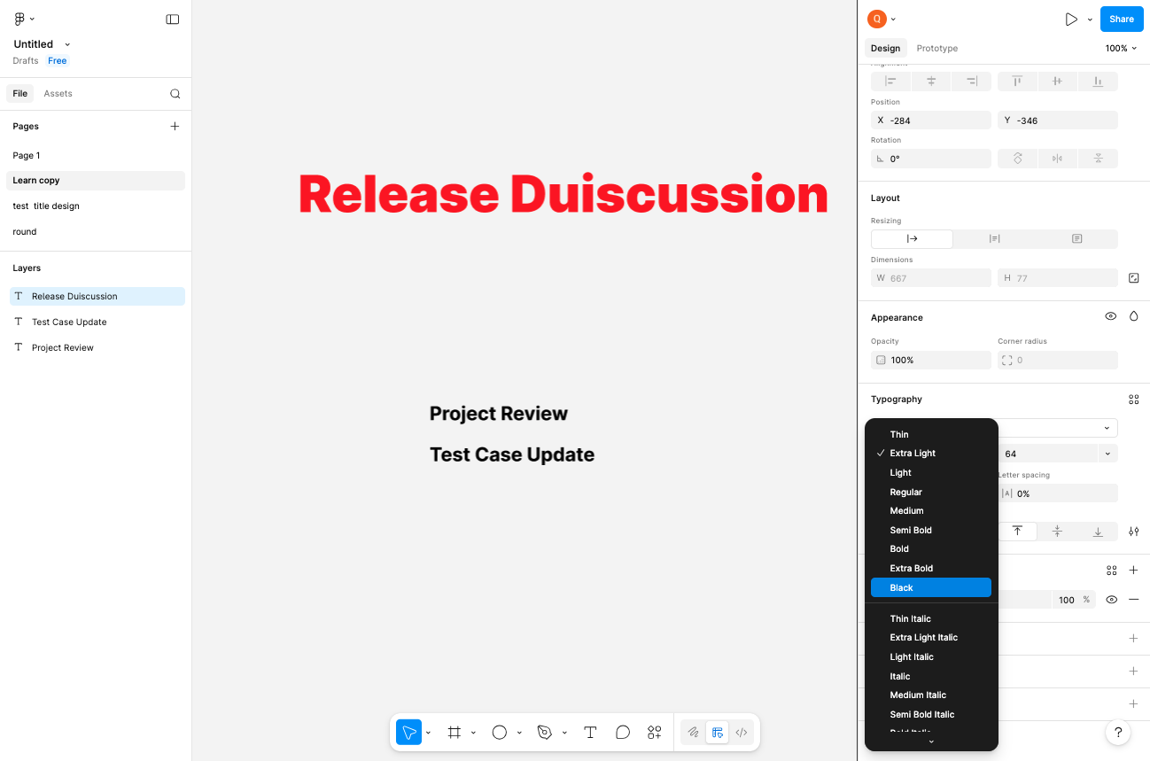Switch to the Assets tab
The height and width of the screenshot is (761, 1150).
click(x=58, y=94)
